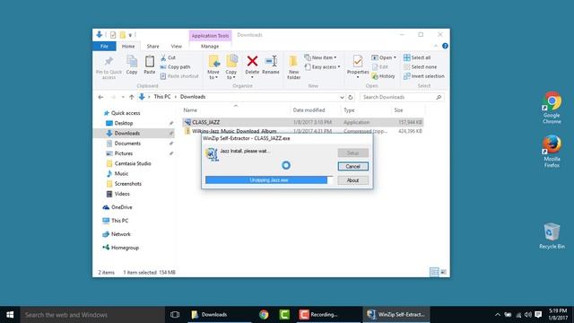Click the Search Downloads field
This screenshot has width=574, height=323.
click(402, 97)
